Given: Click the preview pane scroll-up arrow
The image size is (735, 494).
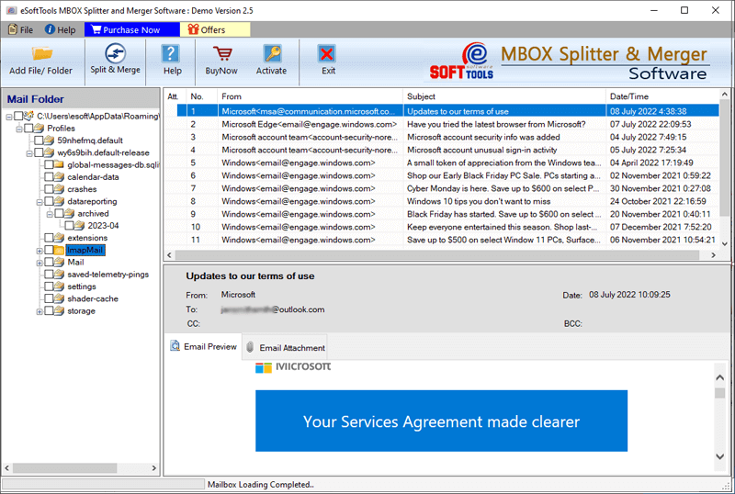Looking at the screenshot, I should [720, 377].
